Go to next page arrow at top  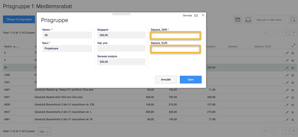pos(286,32)
